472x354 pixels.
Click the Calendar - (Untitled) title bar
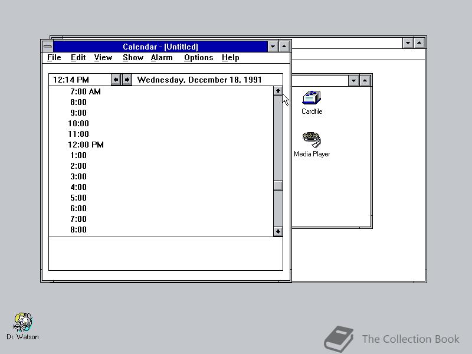pos(160,47)
